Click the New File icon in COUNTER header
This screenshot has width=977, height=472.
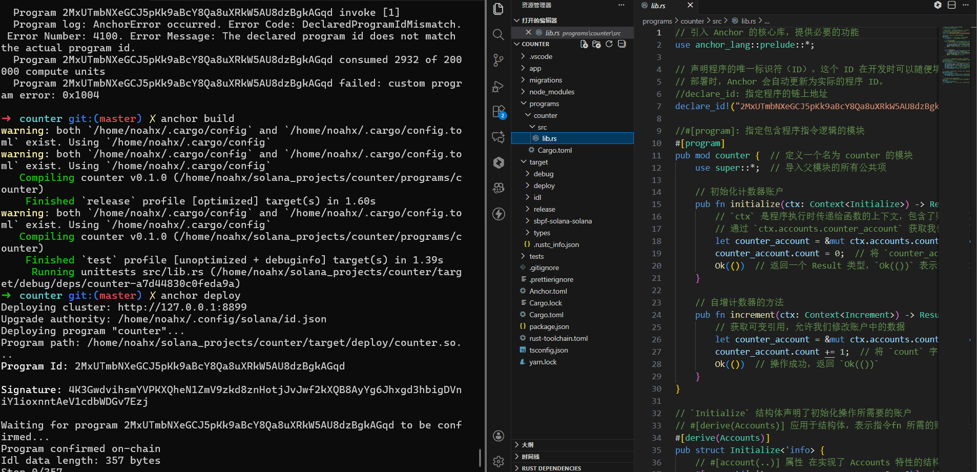tap(584, 44)
